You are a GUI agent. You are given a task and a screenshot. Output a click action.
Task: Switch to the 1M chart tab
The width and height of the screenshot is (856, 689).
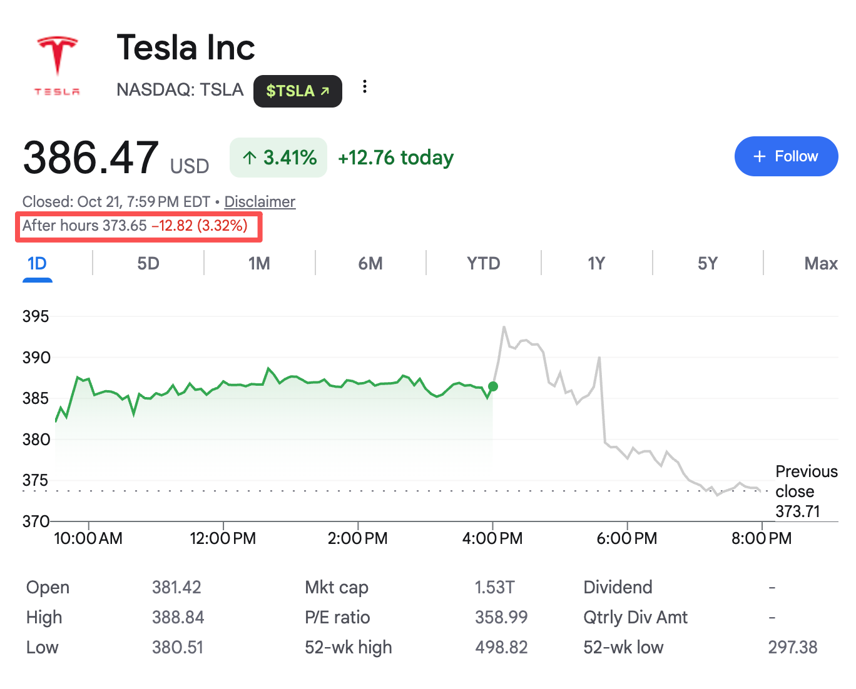pos(259,264)
